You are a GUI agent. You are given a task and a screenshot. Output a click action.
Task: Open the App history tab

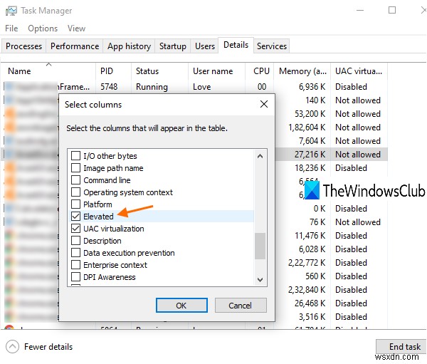tap(129, 46)
